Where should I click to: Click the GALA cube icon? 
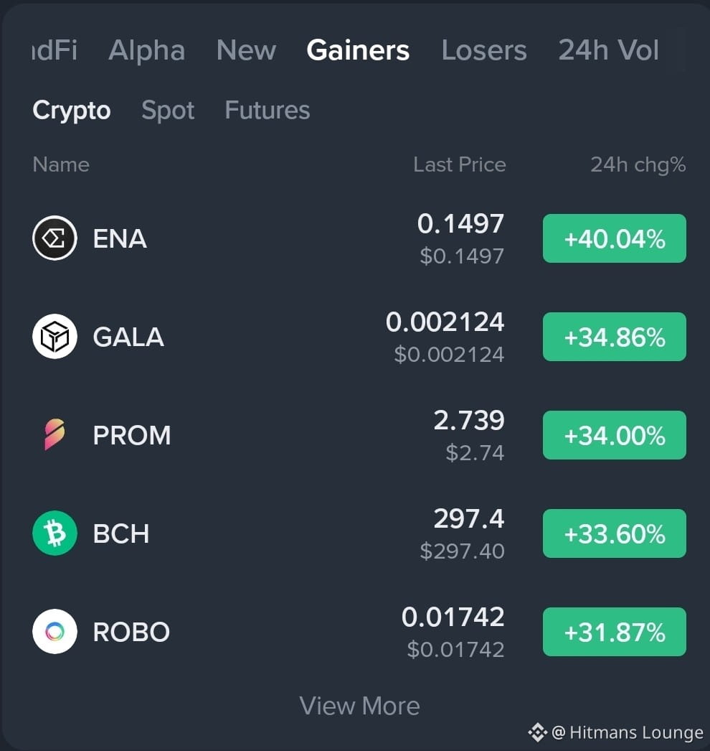pos(55,336)
